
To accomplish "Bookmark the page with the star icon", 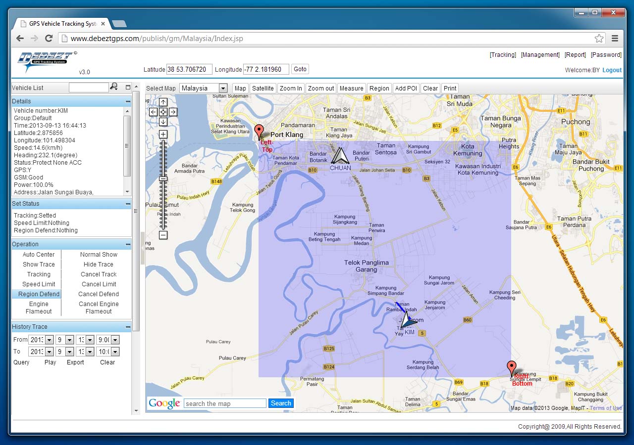I will 599,38.
